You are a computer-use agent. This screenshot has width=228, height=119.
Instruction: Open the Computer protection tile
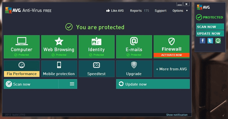(22, 47)
